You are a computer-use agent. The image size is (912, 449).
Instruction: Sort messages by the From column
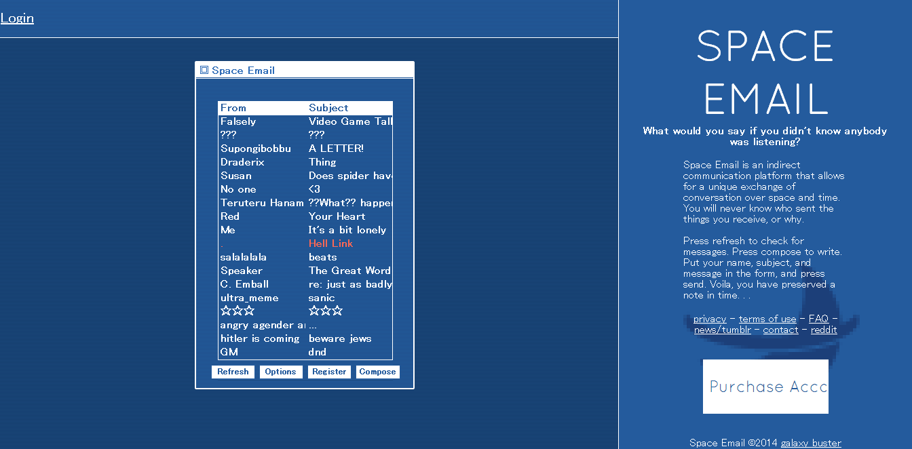[233, 107]
